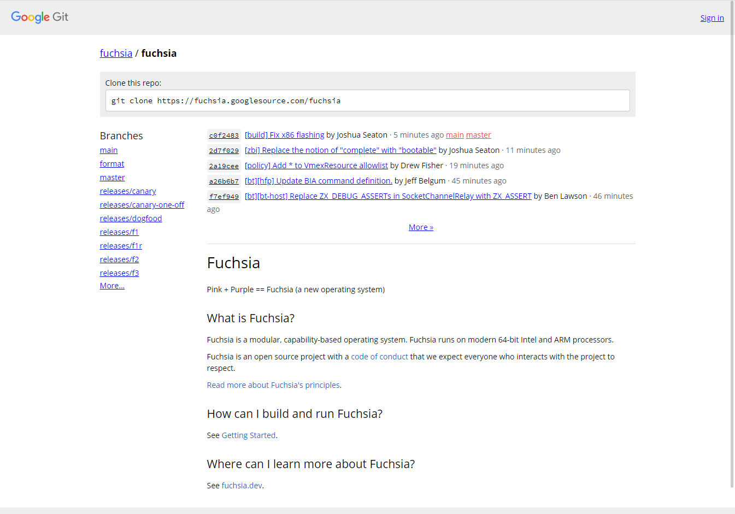Open 'Read more about Fuchsia's principles' link
735x514 pixels.
tap(273, 385)
